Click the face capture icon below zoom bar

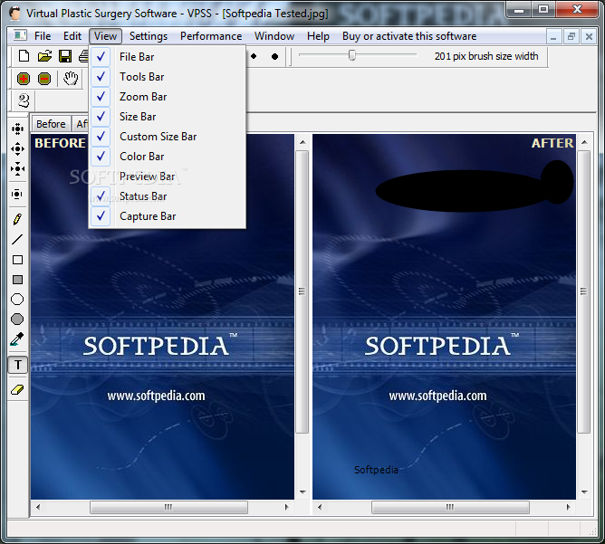tap(24, 100)
